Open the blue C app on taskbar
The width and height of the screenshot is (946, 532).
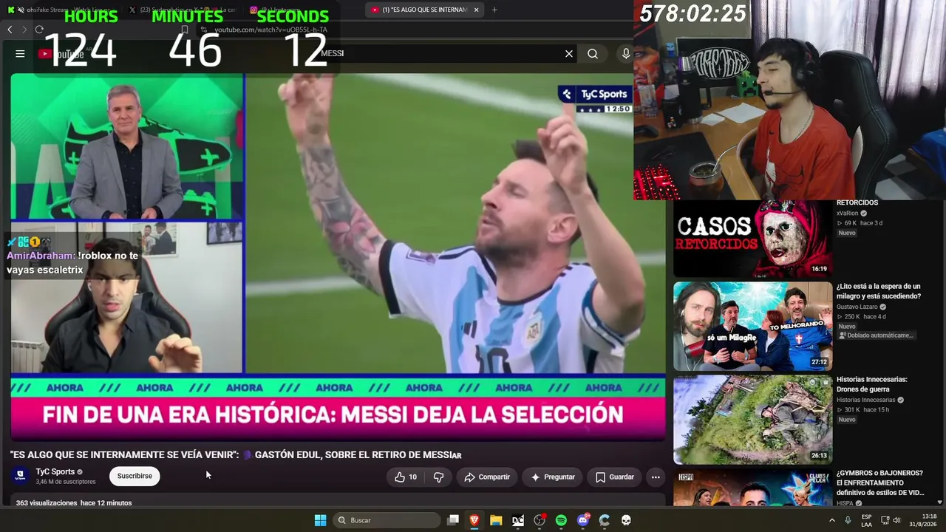[x=605, y=520]
